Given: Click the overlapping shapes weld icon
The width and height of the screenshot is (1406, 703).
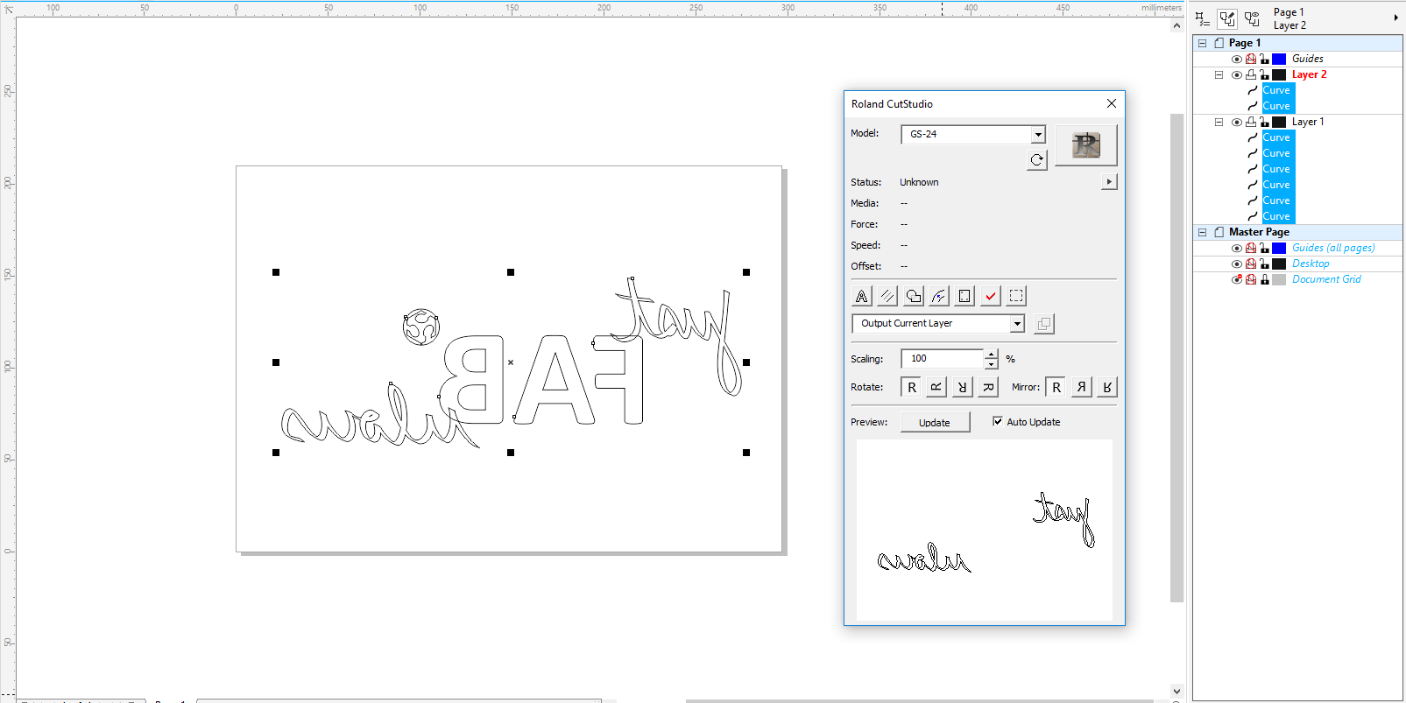Looking at the screenshot, I should [914, 296].
